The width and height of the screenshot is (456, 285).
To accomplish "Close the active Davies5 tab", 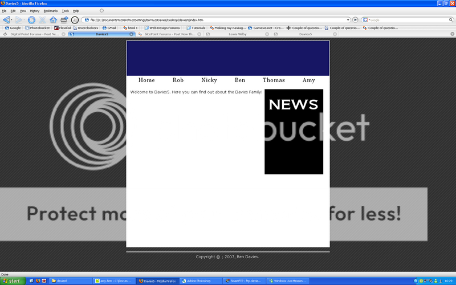I will tap(131, 34).
